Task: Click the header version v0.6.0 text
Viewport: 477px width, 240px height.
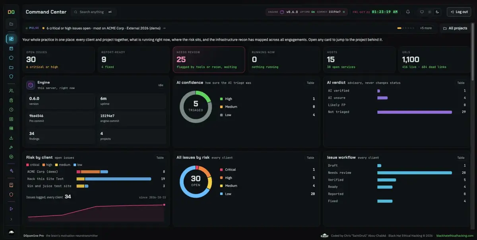Action: tap(292, 12)
